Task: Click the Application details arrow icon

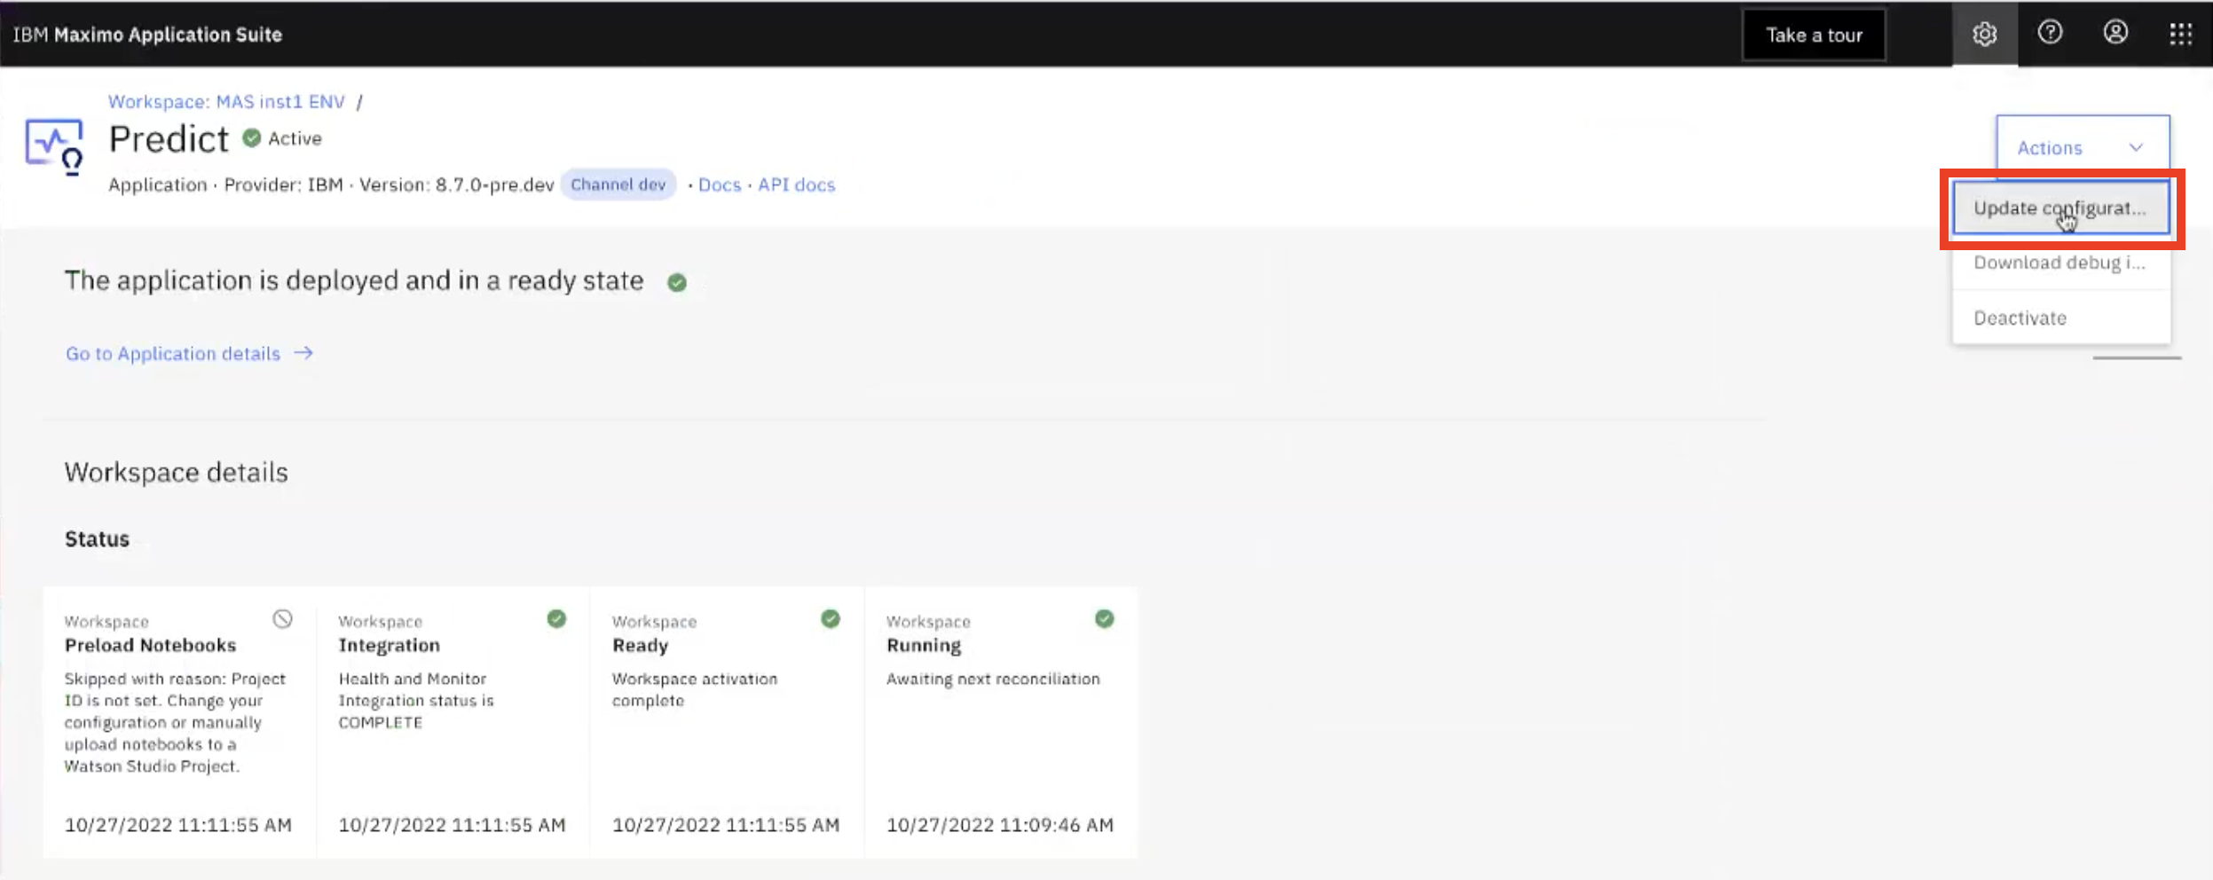Action: coord(303,353)
